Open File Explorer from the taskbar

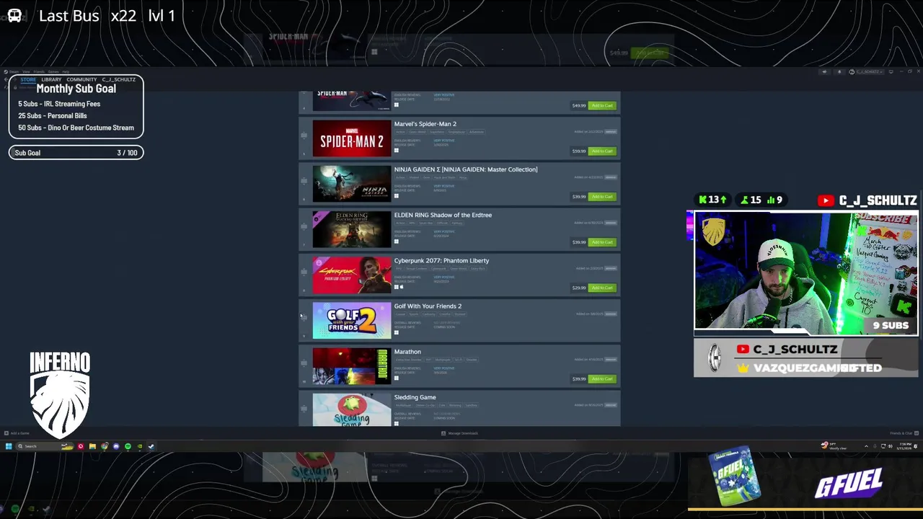tap(92, 446)
